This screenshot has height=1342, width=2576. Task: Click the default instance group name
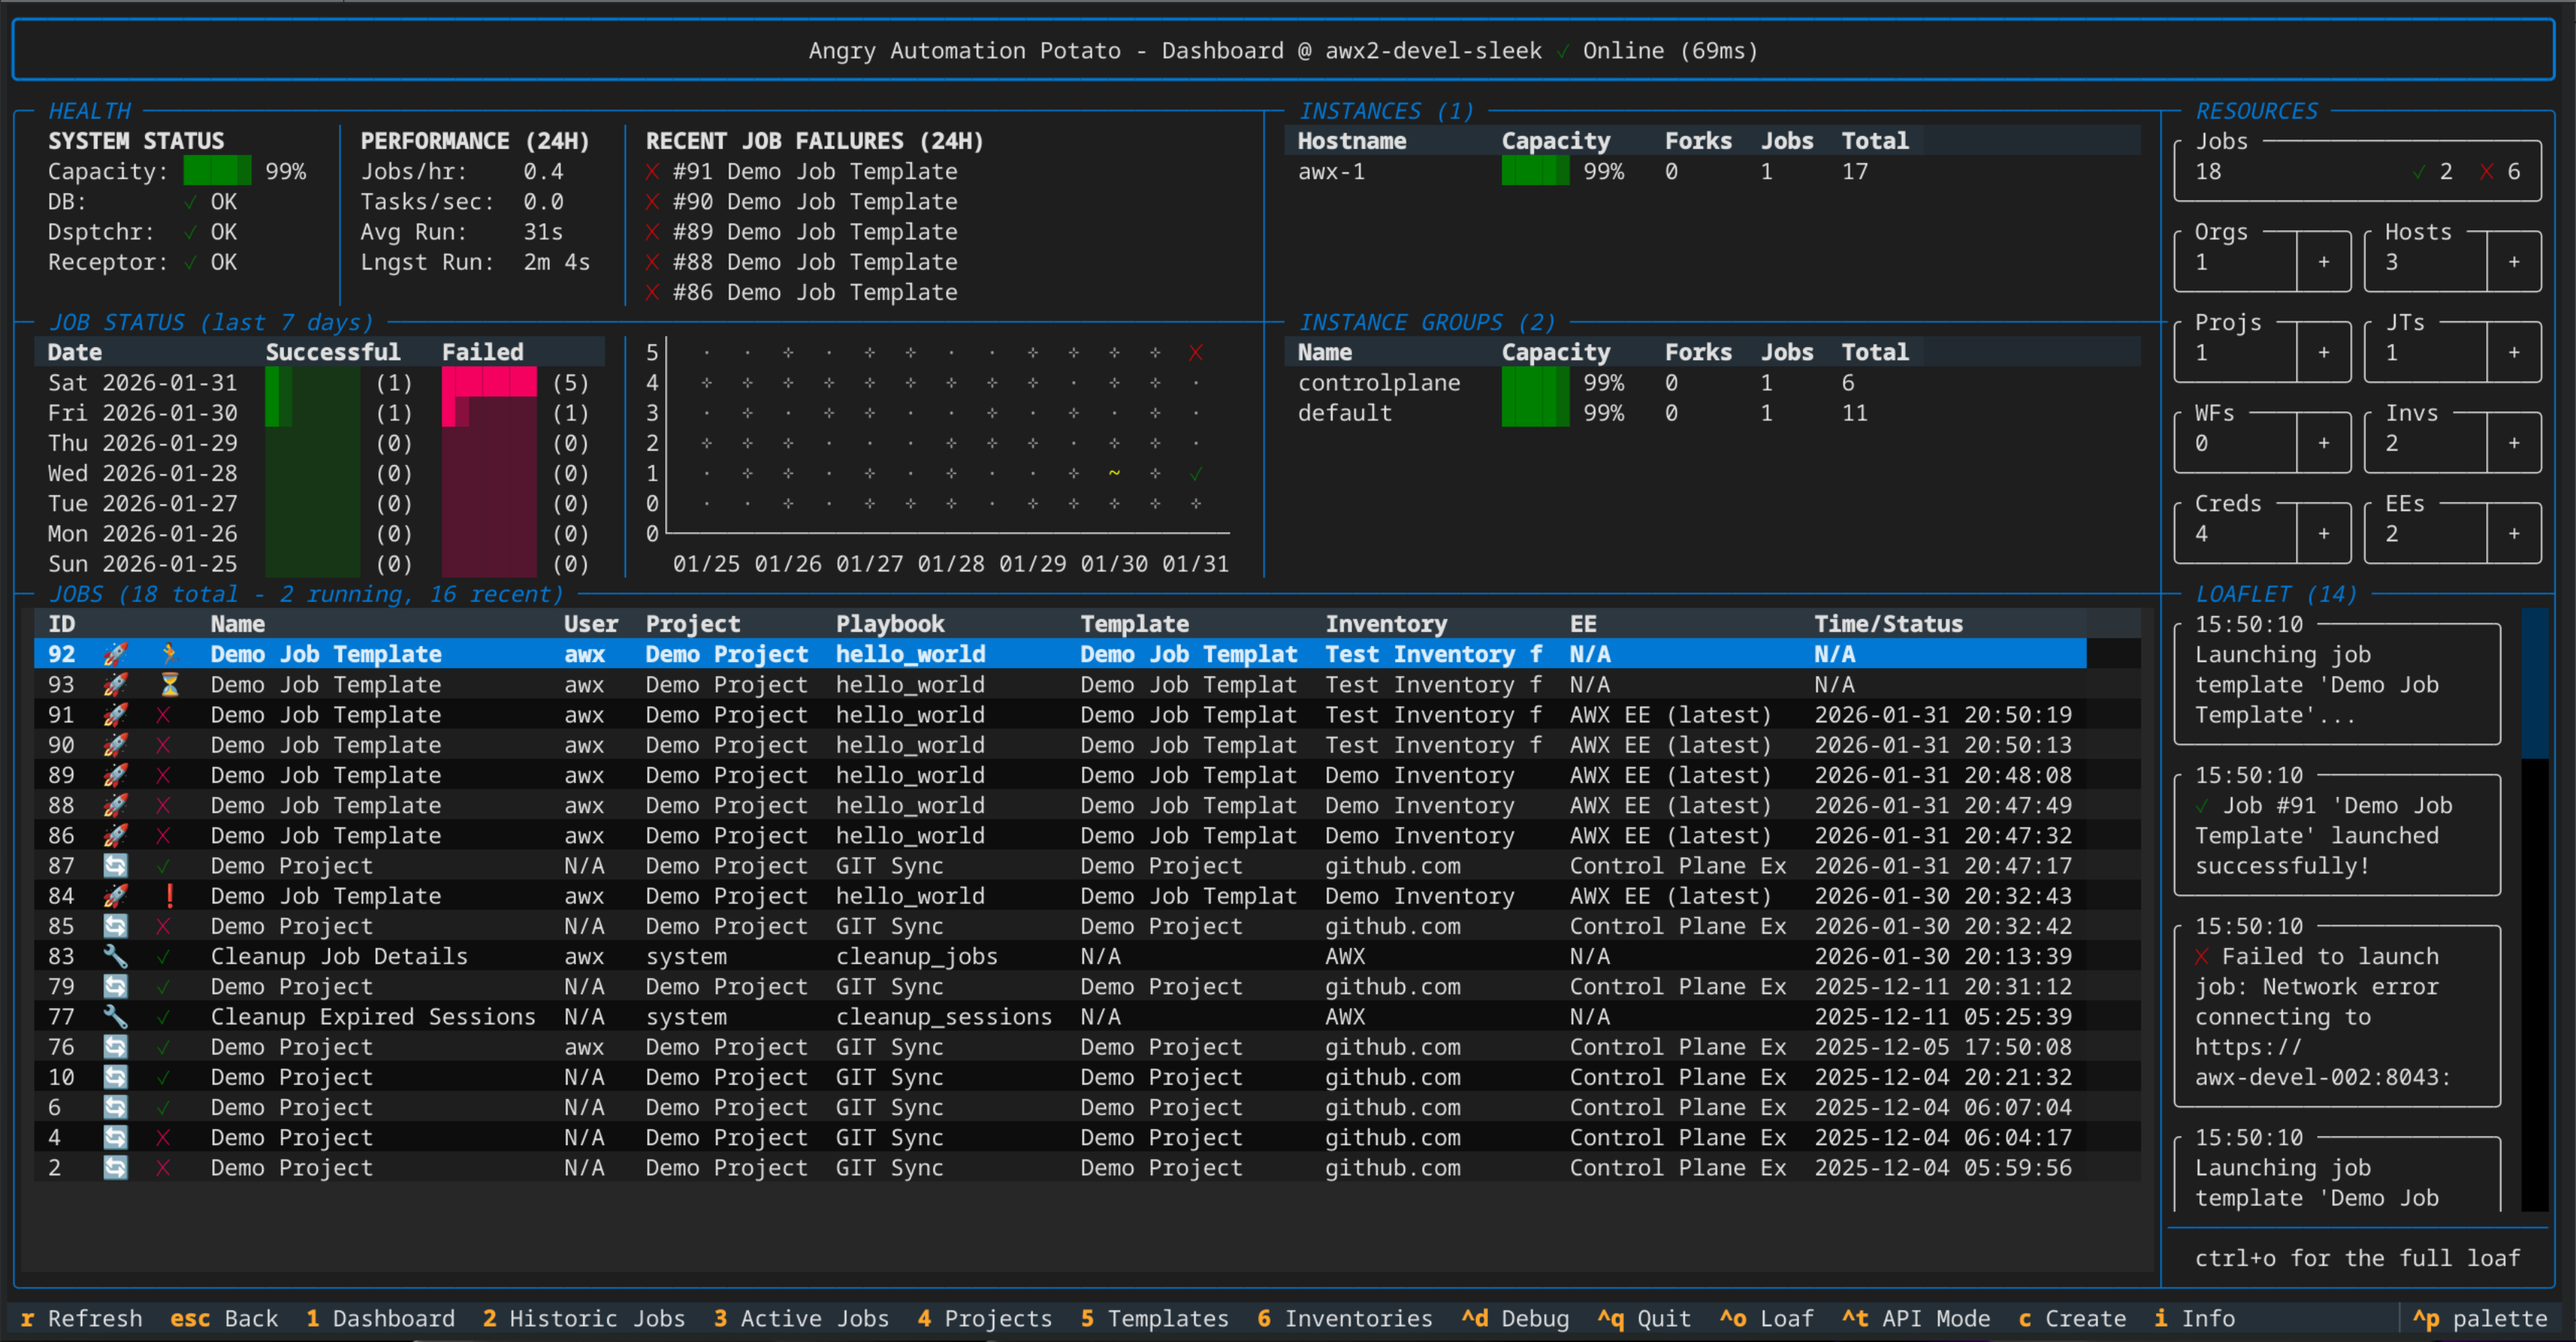click(x=1344, y=413)
